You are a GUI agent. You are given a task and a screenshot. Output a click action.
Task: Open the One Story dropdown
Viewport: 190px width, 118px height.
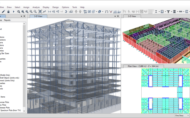[x=182, y=116]
